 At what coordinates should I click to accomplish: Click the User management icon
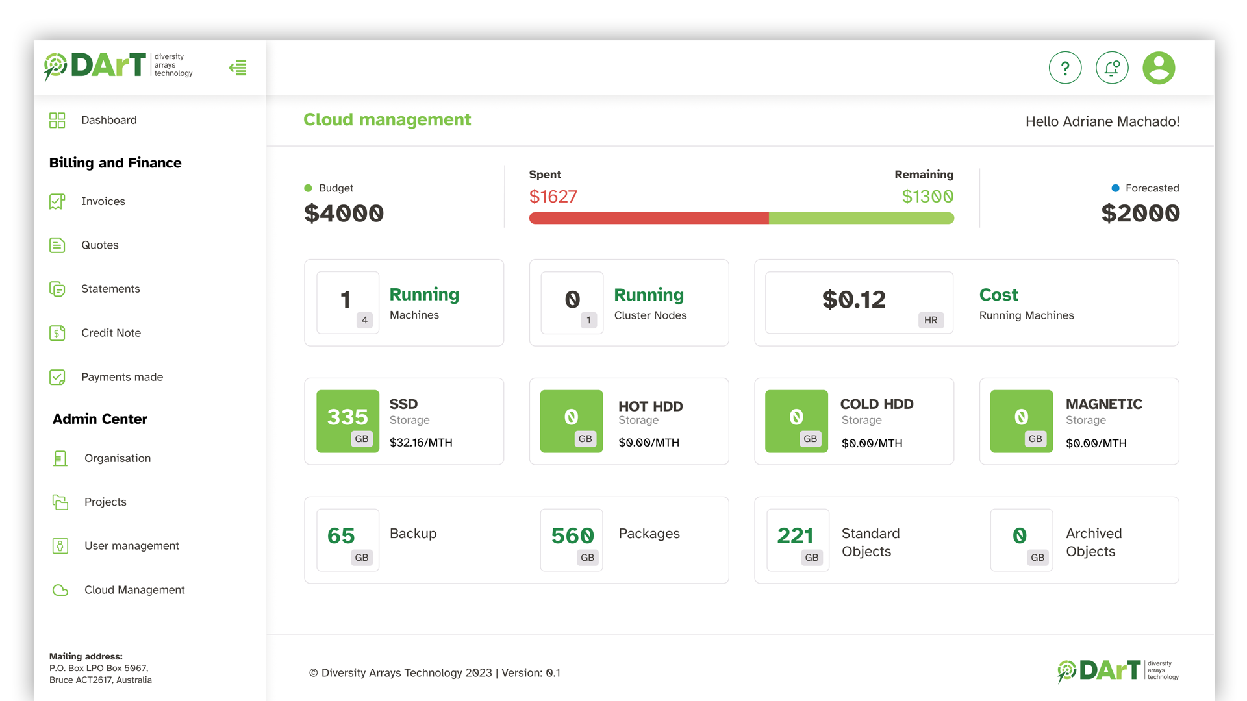60,546
